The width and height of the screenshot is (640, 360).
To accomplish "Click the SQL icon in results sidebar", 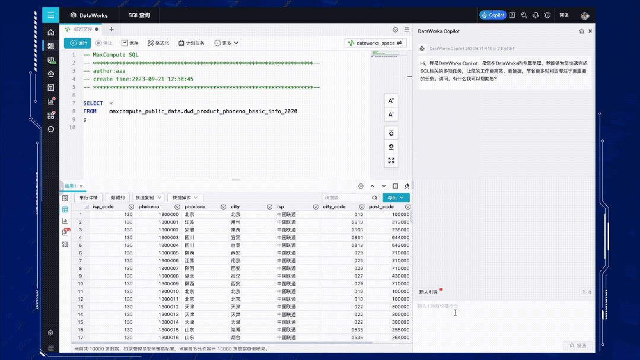I will tap(65, 244).
